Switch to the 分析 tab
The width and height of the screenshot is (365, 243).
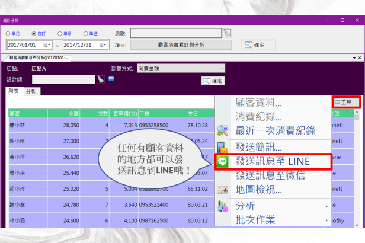point(31,92)
